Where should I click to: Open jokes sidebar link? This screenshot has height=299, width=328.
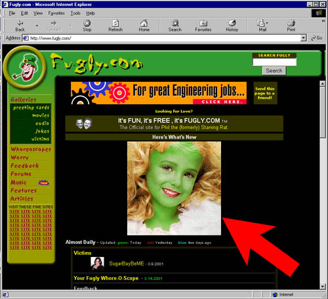pos(43,131)
